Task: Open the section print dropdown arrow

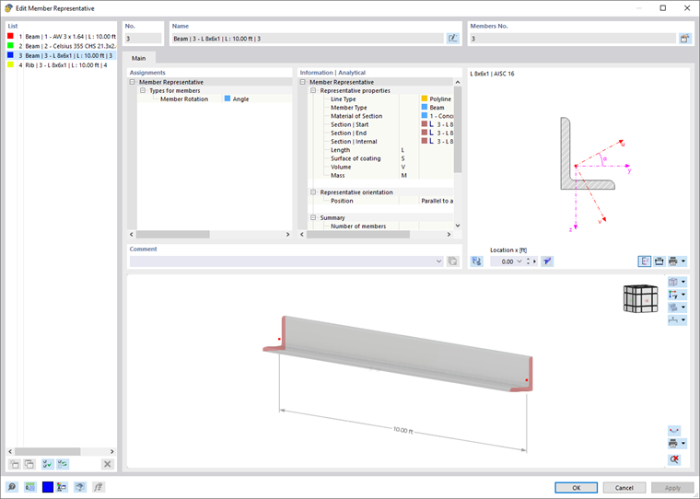Action: pos(683,261)
